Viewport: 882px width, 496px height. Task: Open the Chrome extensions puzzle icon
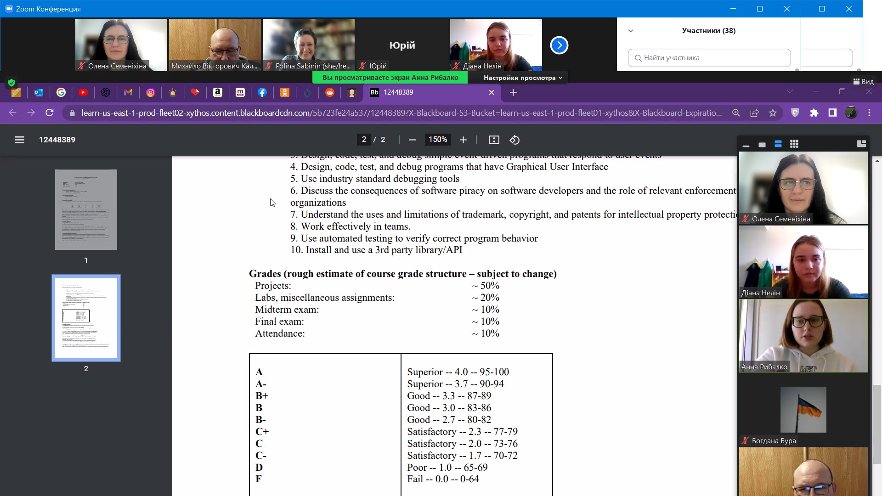[814, 113]
